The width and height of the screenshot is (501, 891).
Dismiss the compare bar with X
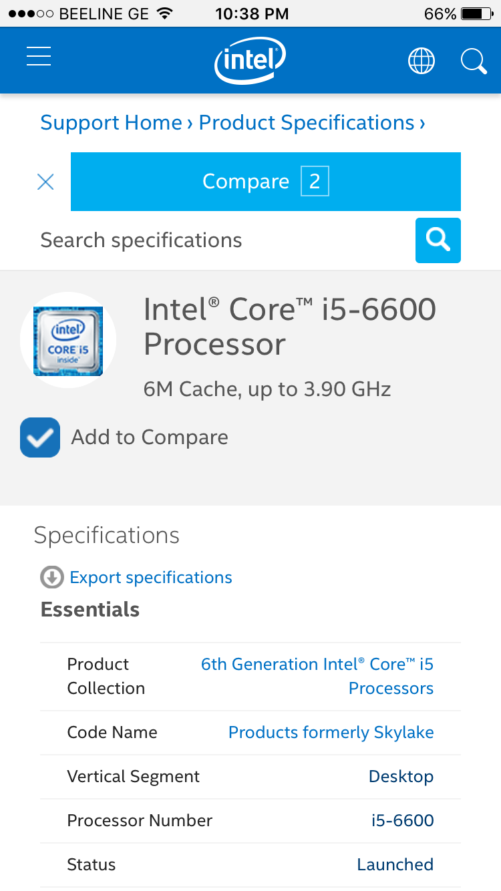tap(45, 182)
